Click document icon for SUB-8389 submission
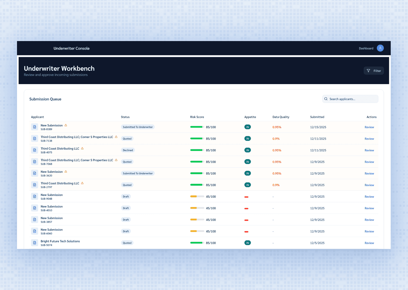Screen dimensions: 408x290 coord(35,127)
